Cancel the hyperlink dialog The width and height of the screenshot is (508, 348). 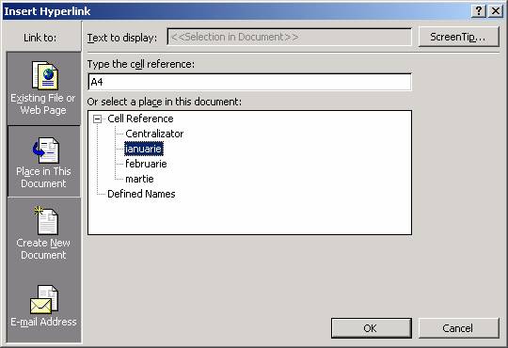pos(458,328)
